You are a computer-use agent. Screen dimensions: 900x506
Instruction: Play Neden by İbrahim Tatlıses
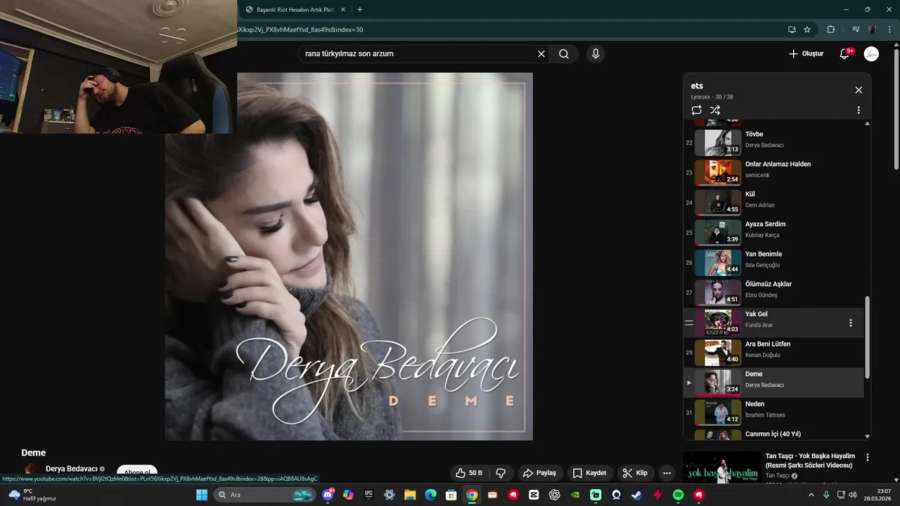pyautogui.click(x=773, y=413)
